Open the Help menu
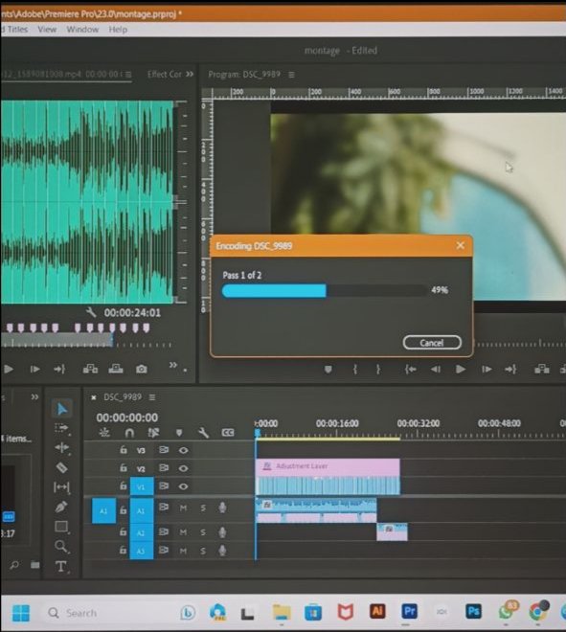Viewport: 566px width, 632px height. pos(118,30)
